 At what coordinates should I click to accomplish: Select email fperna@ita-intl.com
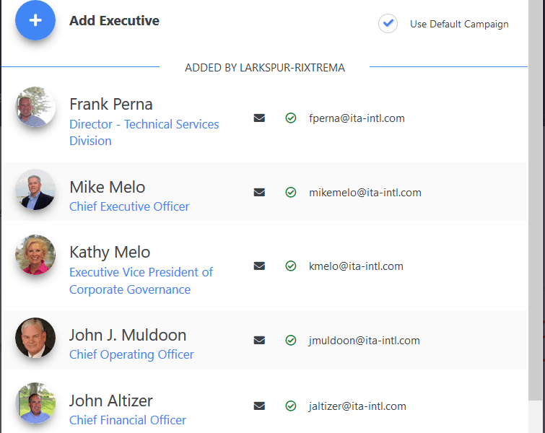[x=357, y=118]
